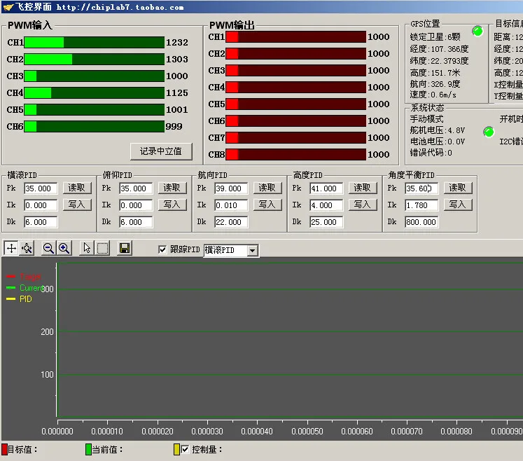The width and height of the screenshot is (523, 461).
Task: Click the 横滚PID Pk field showing 35.000
Action: click(41, 188)
